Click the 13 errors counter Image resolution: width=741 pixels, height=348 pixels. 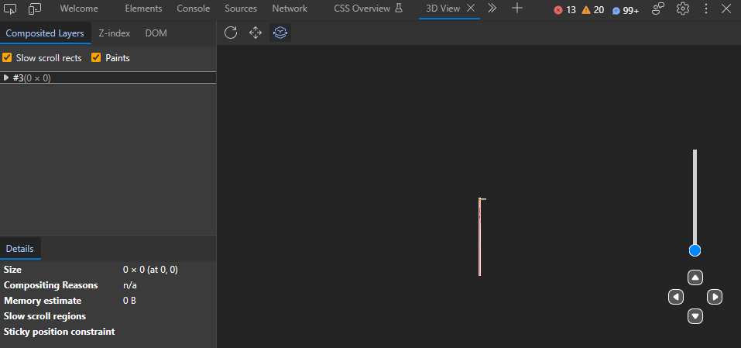[564, 10]
